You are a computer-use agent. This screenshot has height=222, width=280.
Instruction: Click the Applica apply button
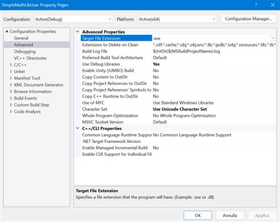pos(262,216)
